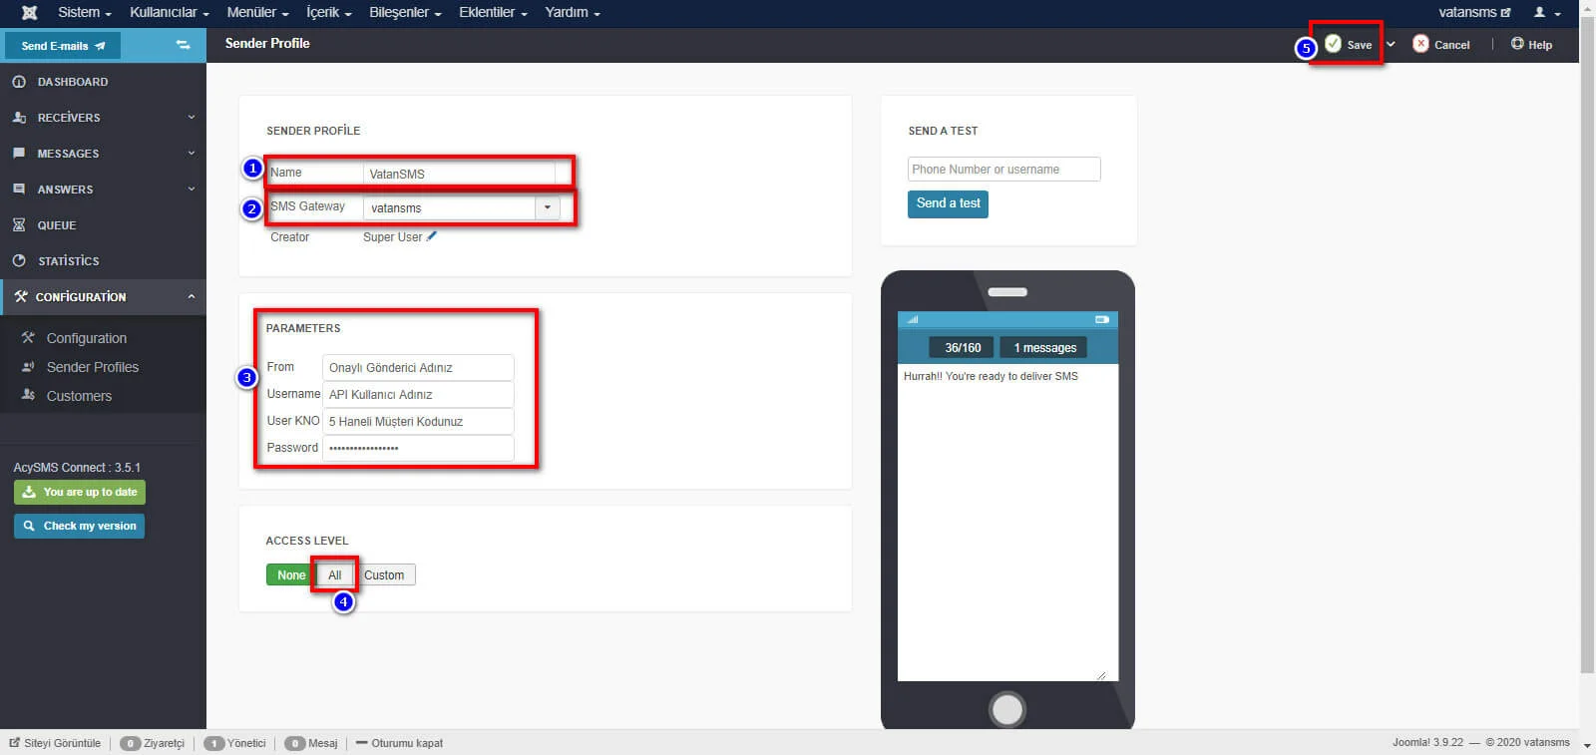Click external link icon next to vatansms
This screenshot has height=755, width=1596.
(x=1505, y=13)
